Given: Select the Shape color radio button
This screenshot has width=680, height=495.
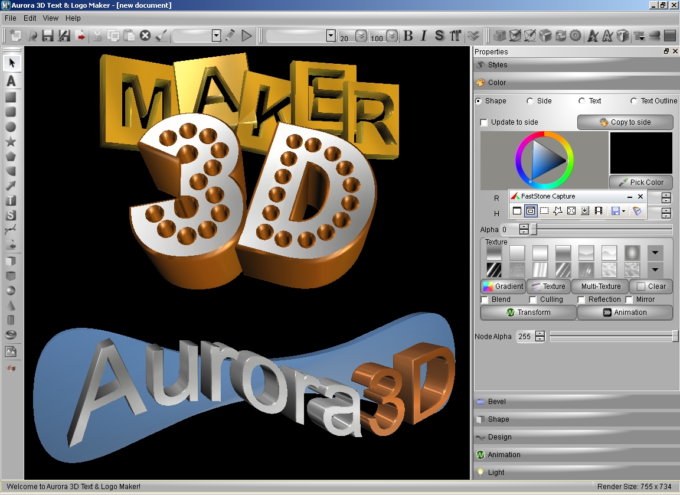Looking at the screenshot, I should click(x=478, y=101).
